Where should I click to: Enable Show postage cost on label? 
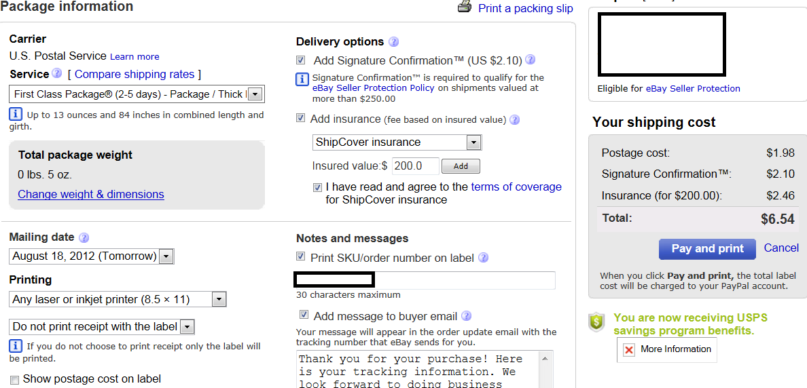[x=14, y=379]
